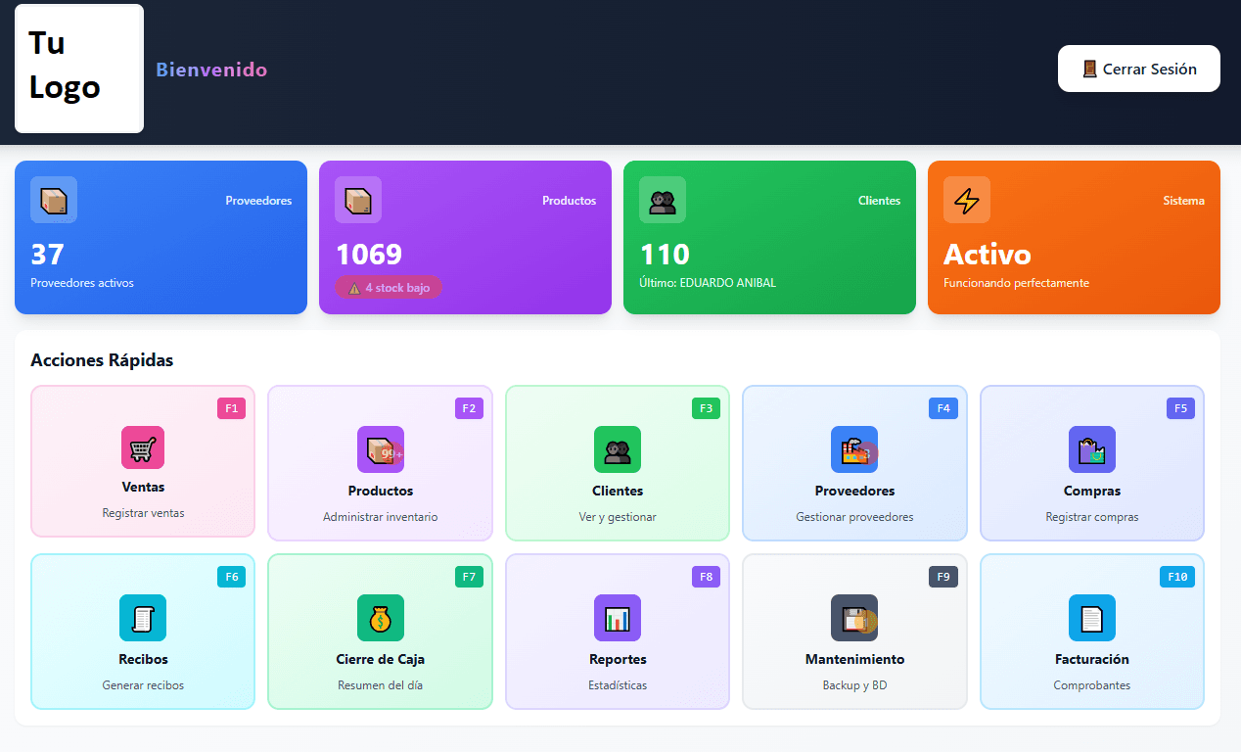The height and width of the screenshot is (752, 1241).
Task: Click the Sistema label on orange card
Action: pos(1184,201)
